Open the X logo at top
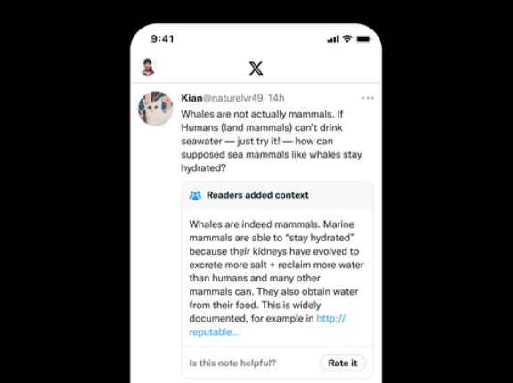This screenshot has width=513, height=383. coord(256,68)
